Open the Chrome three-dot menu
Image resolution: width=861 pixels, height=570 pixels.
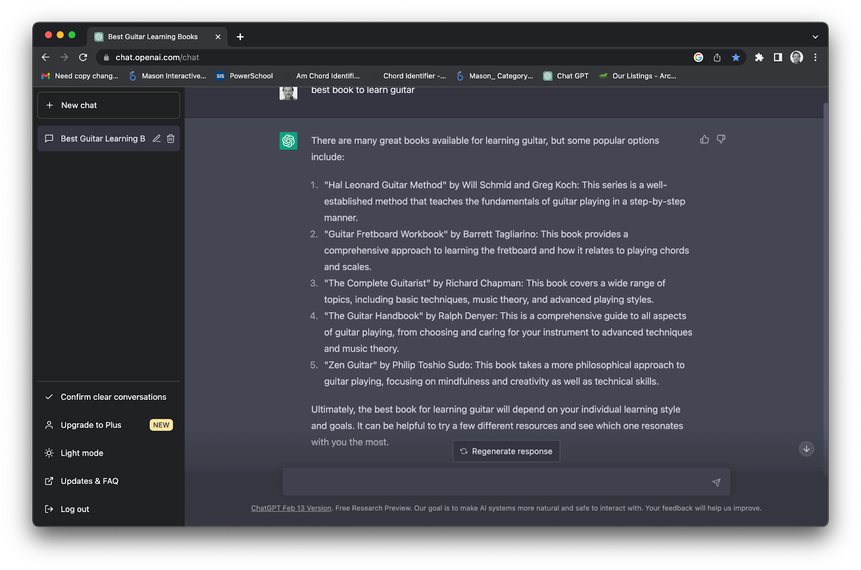pos(815,57)
